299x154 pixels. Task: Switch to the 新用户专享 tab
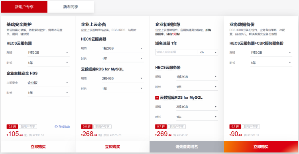24,7
